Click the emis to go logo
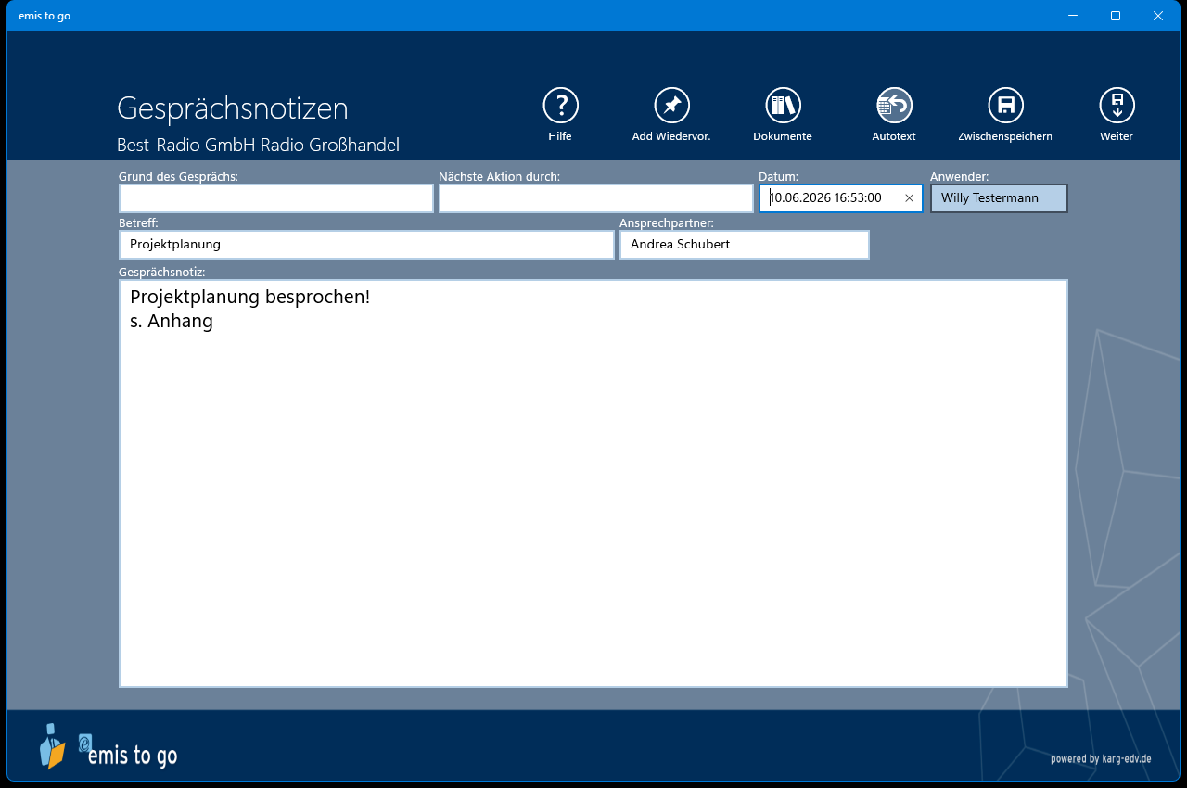The image size is (1187, 788). point(108,747)
